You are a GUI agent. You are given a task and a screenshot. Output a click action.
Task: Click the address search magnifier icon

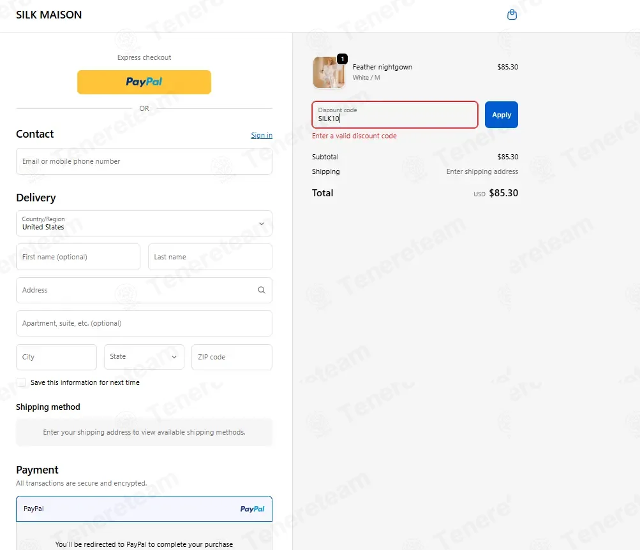[262, 290]
